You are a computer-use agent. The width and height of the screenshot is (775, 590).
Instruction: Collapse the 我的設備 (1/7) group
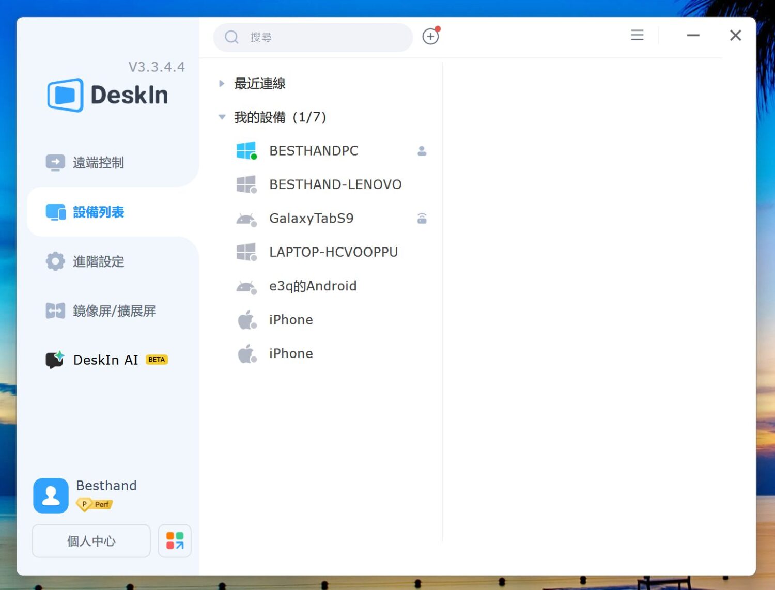pyautogui.click(x=222, y=117)
